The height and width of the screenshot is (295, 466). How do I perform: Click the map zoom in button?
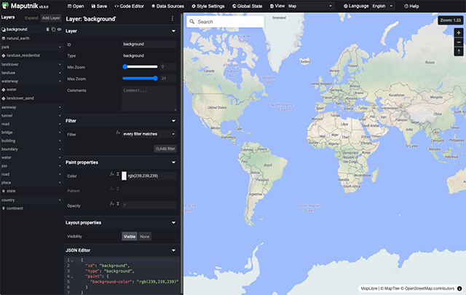[459, 33]
